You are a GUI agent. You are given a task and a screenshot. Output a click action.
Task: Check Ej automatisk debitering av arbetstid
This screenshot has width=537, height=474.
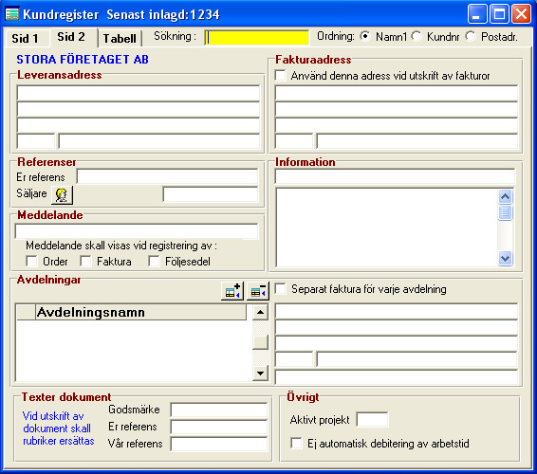[297, 443]
